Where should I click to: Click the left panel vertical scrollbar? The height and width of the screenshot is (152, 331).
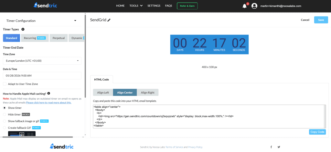[85, 56]
